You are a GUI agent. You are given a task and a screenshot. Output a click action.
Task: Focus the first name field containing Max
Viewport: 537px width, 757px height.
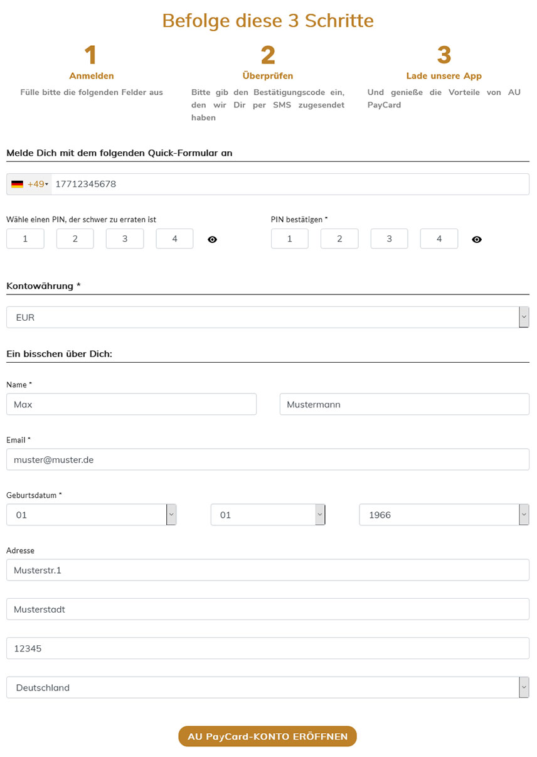131,404
